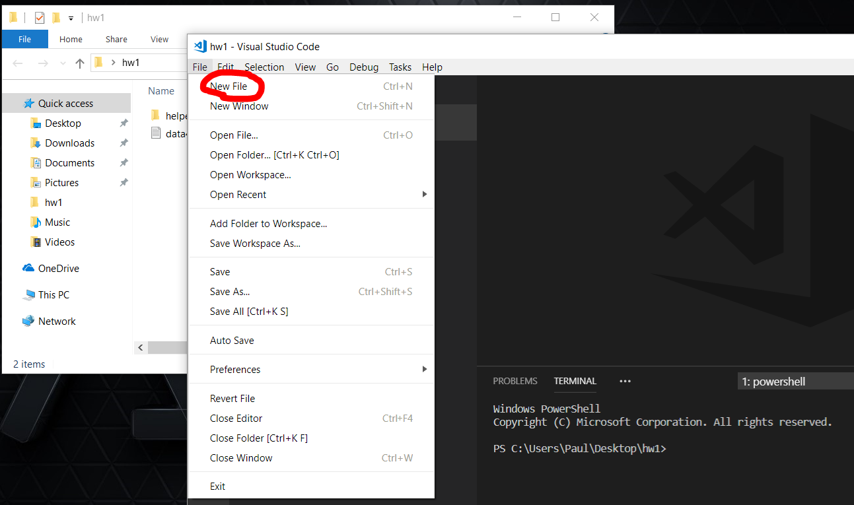Open Home tab in File Explorer
The height and width of the screenshot is (505, 854).
[x=71, y=40]
